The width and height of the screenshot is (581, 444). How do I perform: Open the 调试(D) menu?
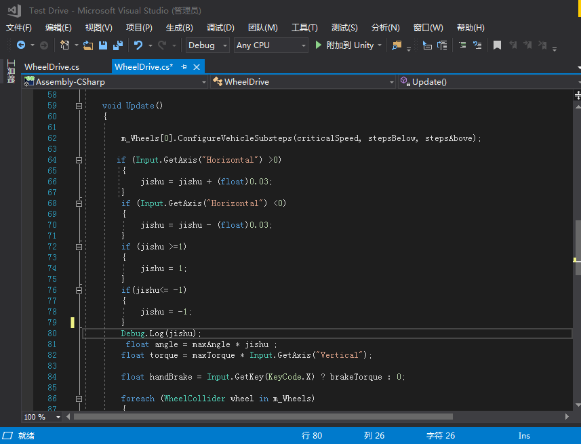[x=220, y=28]
